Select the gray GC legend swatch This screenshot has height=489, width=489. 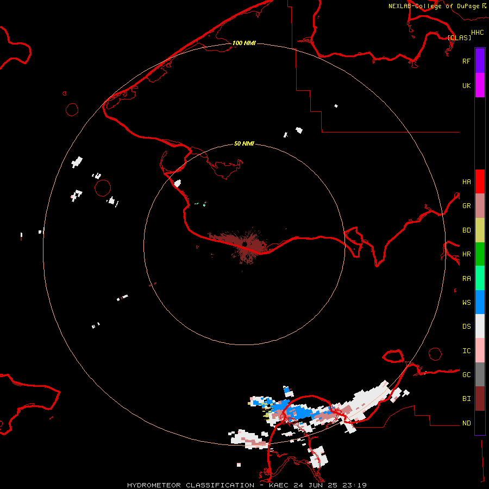[480, 374]
